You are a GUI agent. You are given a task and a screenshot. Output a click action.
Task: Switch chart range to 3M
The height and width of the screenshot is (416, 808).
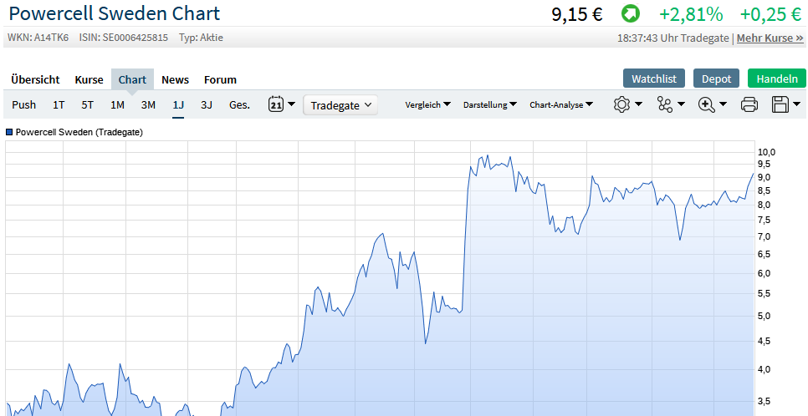(148, 105)
